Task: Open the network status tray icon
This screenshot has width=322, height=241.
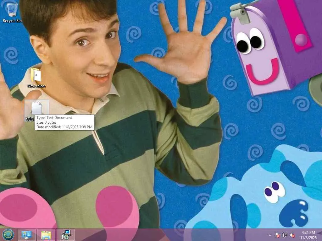Action: pos(285,235)
